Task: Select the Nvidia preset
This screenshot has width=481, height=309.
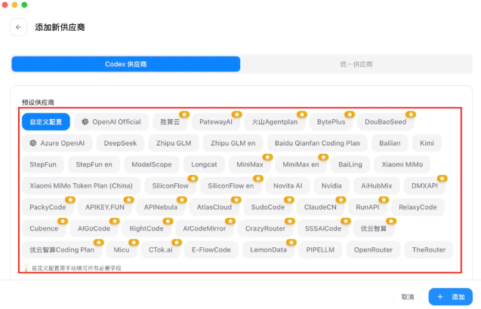Action: tap(331, 185)
